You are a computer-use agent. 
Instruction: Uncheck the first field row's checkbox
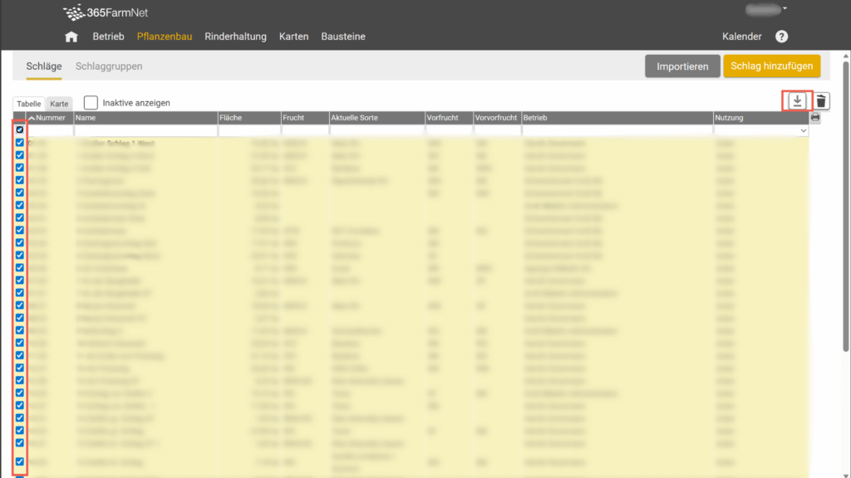pos(19,143)
